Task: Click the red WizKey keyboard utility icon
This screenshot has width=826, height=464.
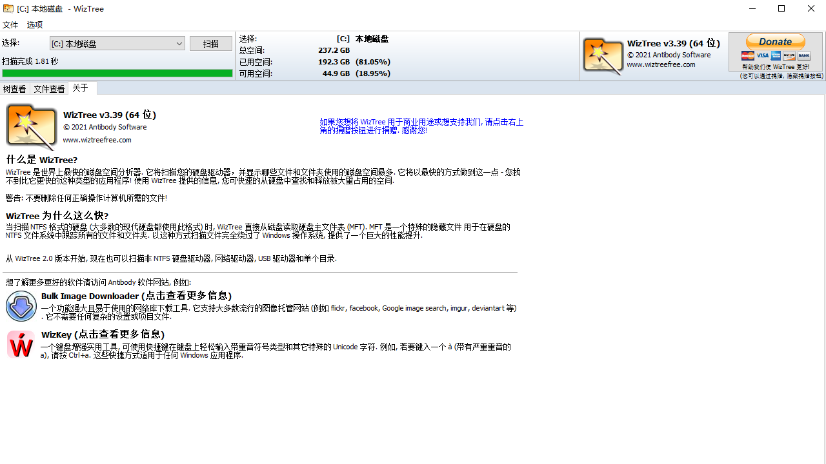Action: pos(20,344)
